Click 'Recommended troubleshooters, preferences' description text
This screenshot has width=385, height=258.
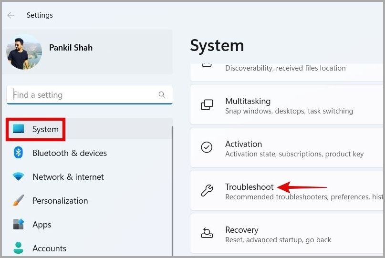click(x=304, y=197)
